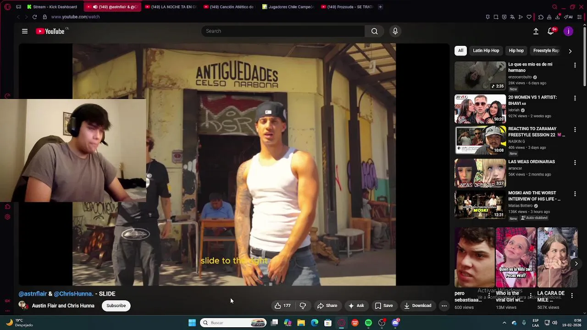Click the taskbar Buscar search box
Viewport: 587px width, 330px height.
234,323
